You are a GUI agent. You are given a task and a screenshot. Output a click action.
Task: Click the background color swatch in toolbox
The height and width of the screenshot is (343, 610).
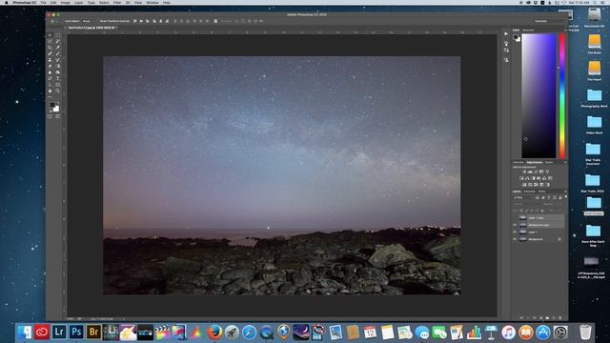(x=57, y=110)
